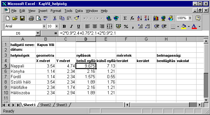The height and width of the screenshot is (115, 210).
Task: Sort descending Z to A
Action: [x=147, y=18]
